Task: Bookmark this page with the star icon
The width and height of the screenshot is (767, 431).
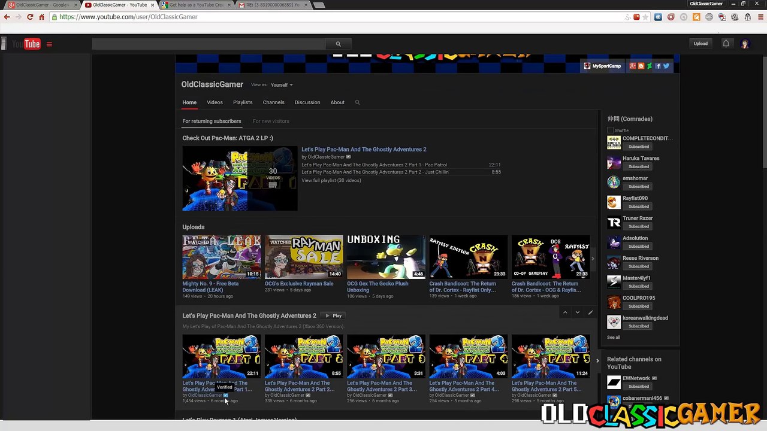Action: coord(645,17)
